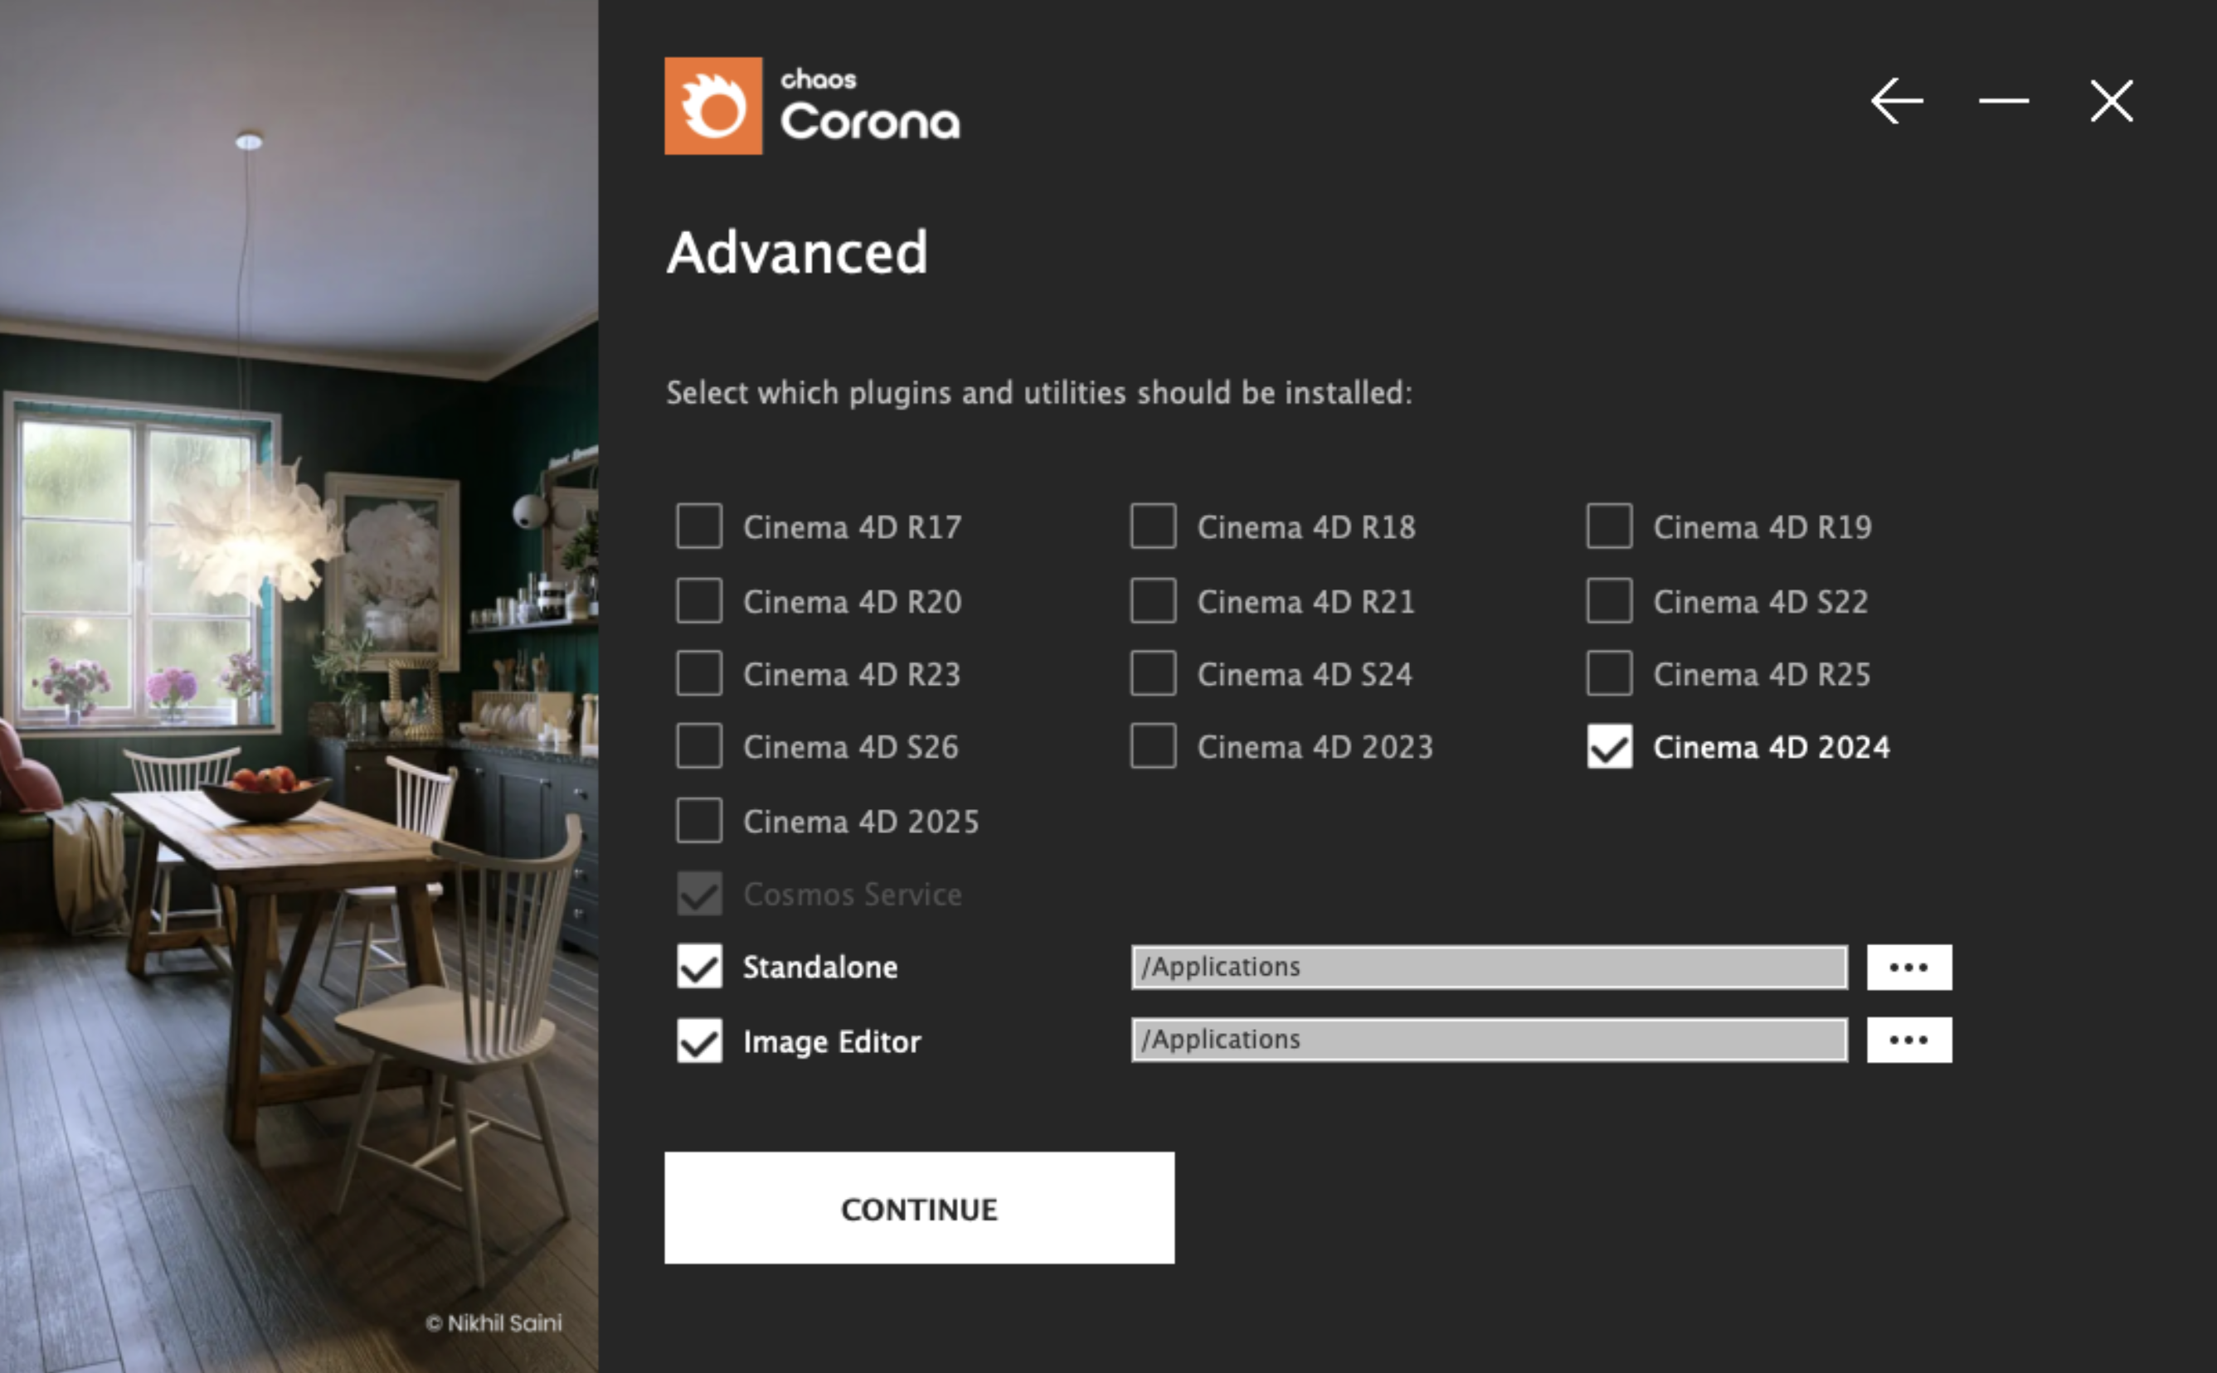
Task: Toggle the Cinema 4D S26 checkbox
Action: point(699,745)
